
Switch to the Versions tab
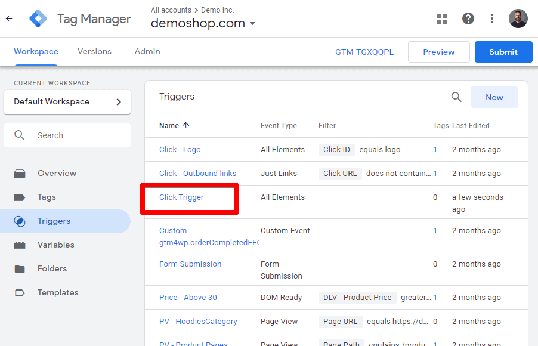(x=94, y=52)
